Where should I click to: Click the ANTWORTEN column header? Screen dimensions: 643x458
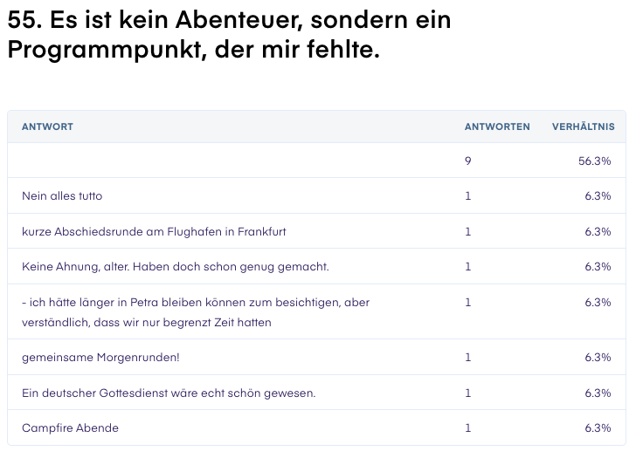click(497, 126)
